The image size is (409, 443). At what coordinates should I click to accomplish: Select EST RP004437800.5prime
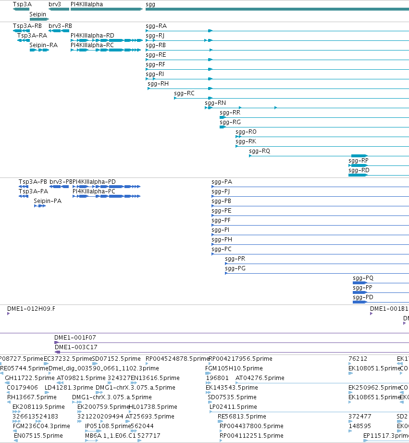pos(251,426)
